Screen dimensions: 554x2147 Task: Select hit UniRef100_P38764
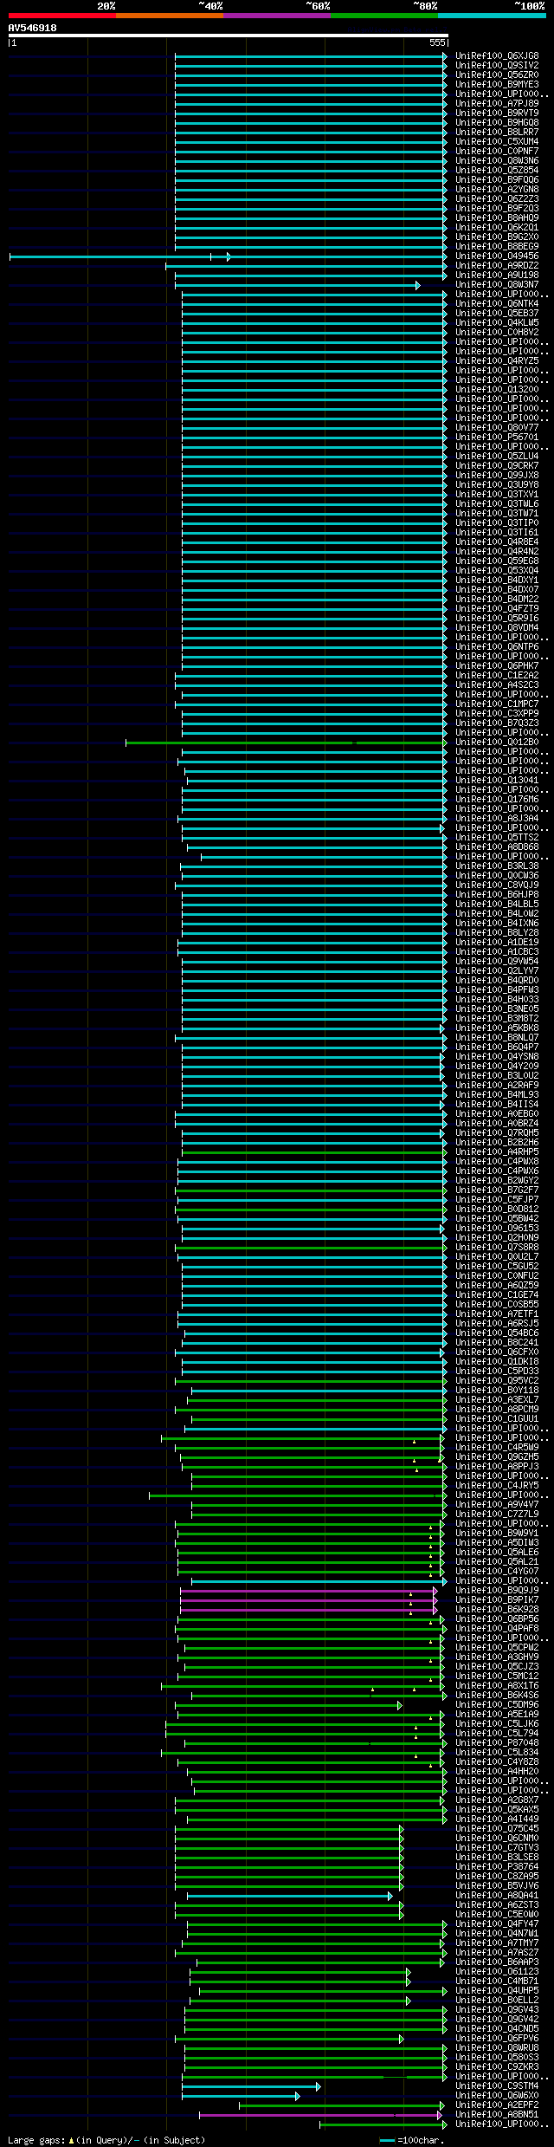coord(497,1866)
